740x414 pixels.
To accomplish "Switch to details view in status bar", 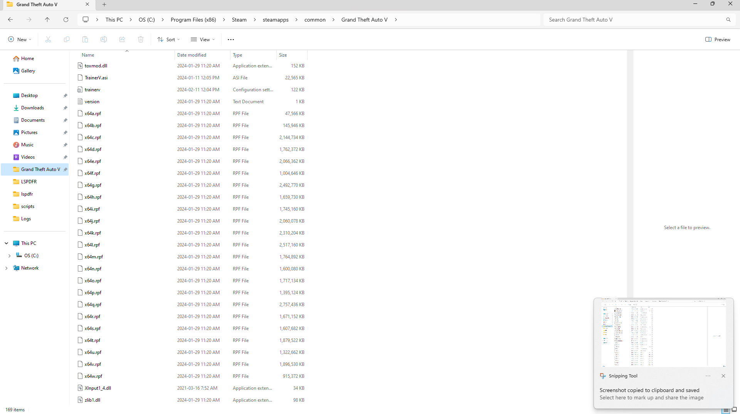I will point(726,410).
